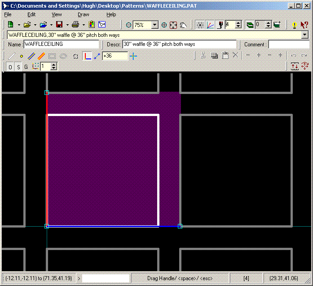Viewport: 313px width, 286px height.
Task: Expand arrow beside the Print icon
Action: pyautogui.click(x=84, y=25)
